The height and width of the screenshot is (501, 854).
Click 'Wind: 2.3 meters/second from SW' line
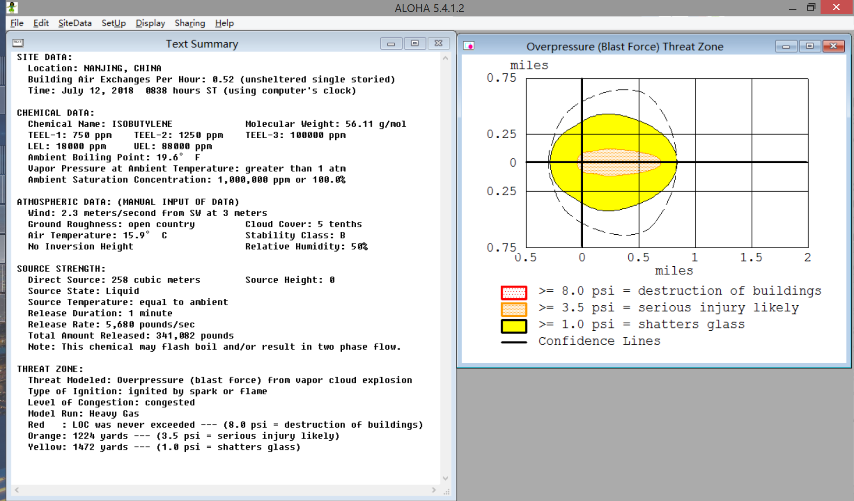coord(148,213)
